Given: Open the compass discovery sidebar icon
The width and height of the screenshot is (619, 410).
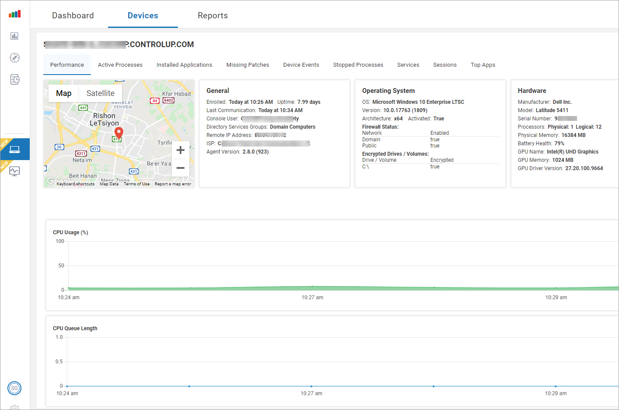Looking at the screenshot, I should click(x=14, y=58).
